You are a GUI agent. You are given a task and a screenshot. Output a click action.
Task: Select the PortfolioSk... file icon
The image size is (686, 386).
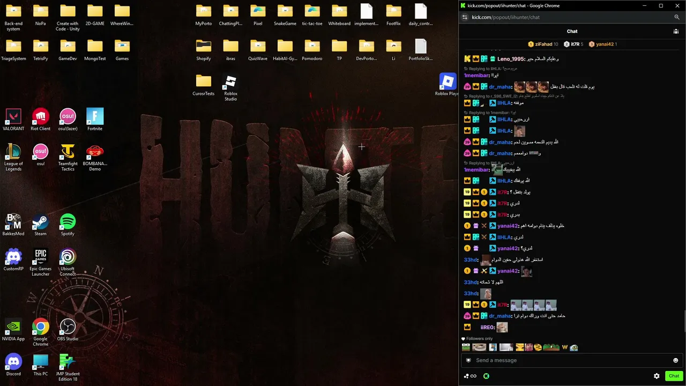(421, 50)
